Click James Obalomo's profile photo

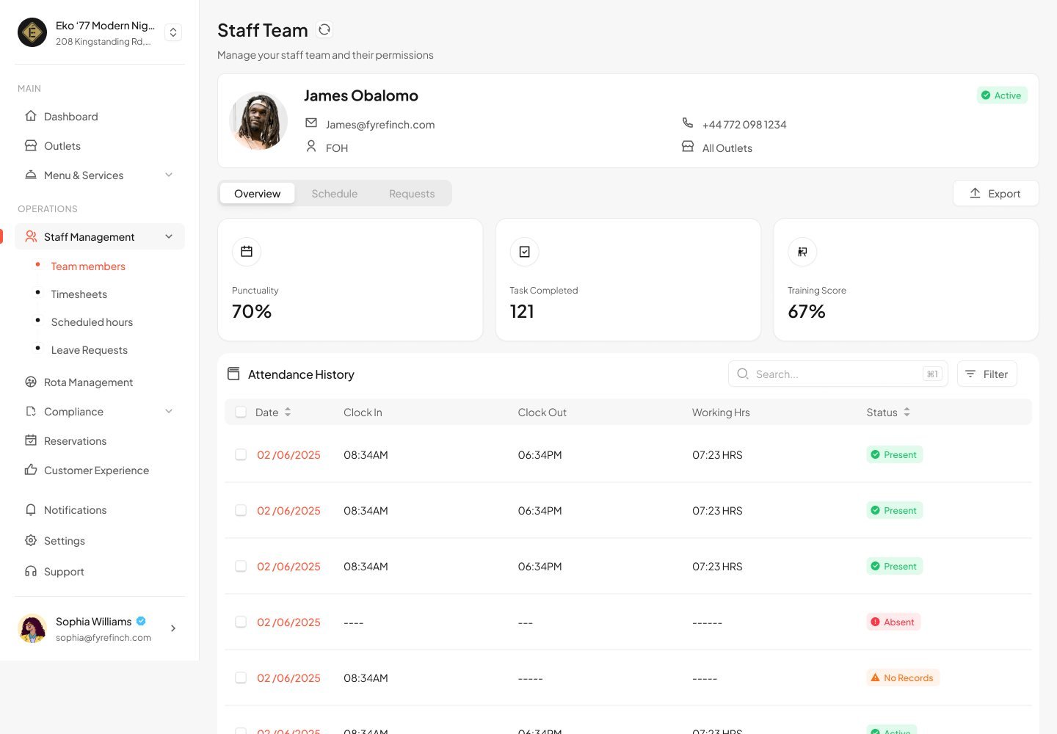pyautogui.click(x=258, y=120)
